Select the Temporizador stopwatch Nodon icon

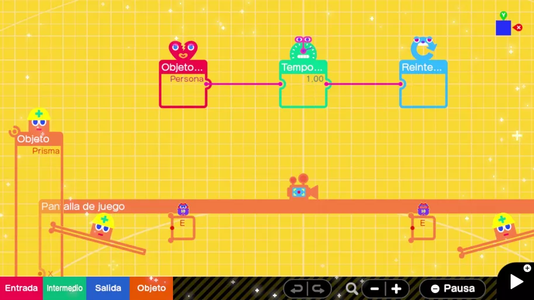pyautogui.click(x=303, y=48)
